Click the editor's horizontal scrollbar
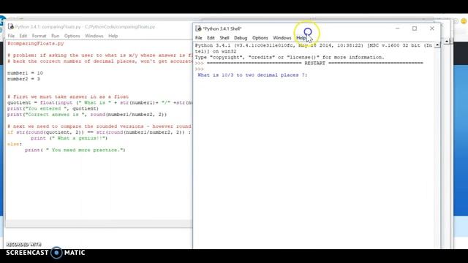 tap(99, 224)
